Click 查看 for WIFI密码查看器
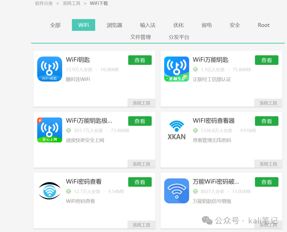This screenshot has width=287, height=232. [x=267, y=121]
